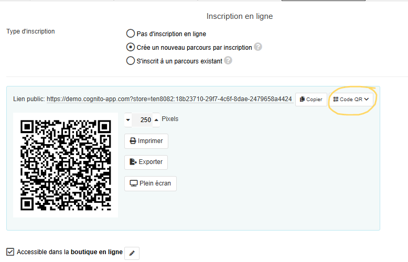Click the QR code image
Viewport: 408px width, 262px height.
(66, 164)
